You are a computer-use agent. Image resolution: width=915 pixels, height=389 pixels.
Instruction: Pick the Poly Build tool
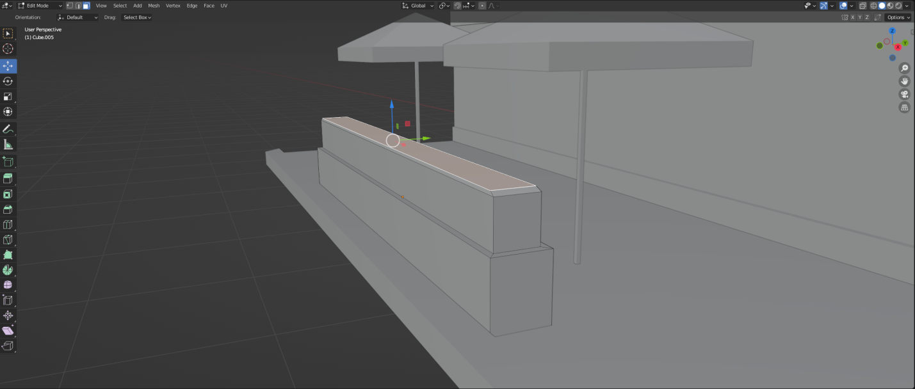(x=8, y=255)
